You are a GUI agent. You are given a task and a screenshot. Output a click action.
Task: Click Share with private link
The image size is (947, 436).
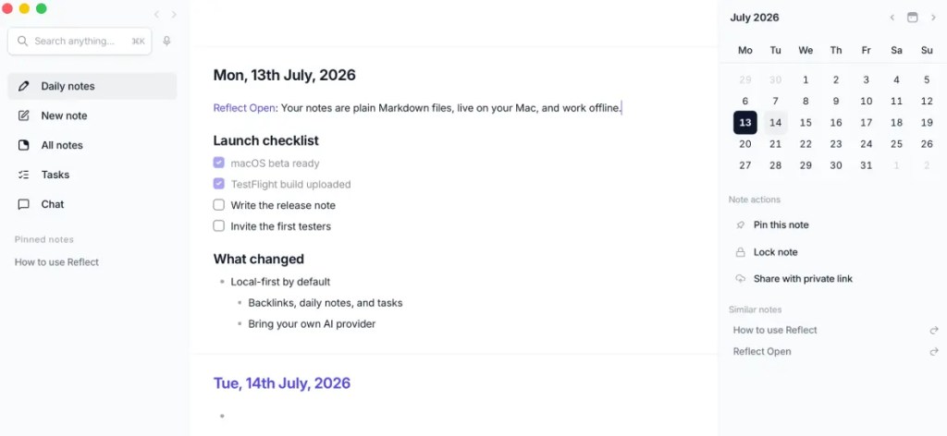(803, 279)
